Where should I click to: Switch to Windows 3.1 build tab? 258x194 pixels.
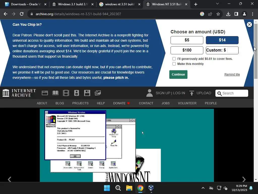(73, 4)
